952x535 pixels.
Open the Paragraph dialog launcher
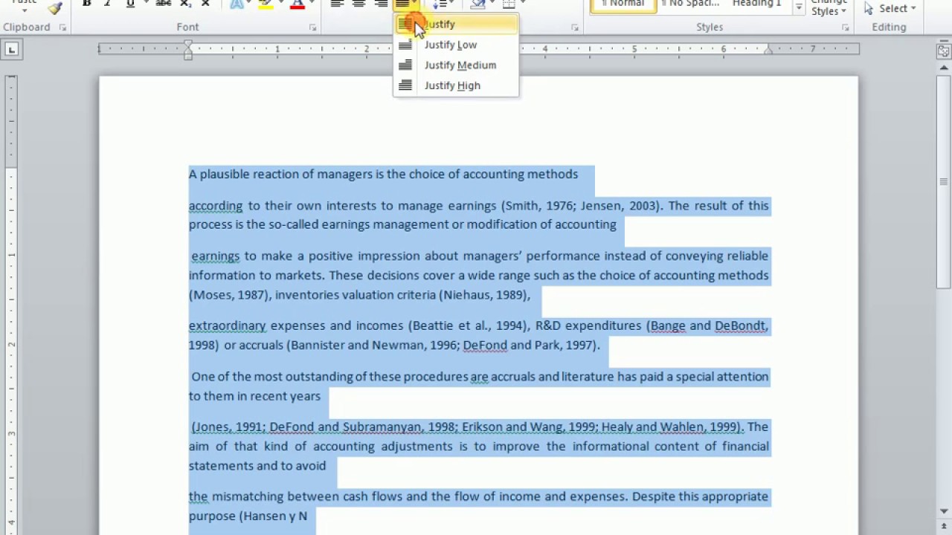[575, 27]
